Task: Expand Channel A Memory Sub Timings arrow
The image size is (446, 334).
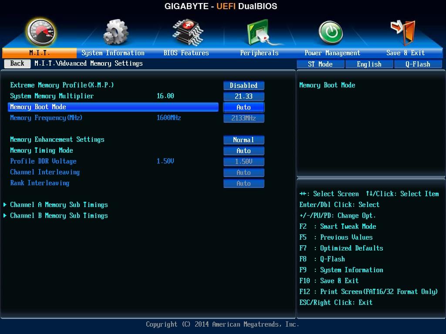Action: (5, 204)
